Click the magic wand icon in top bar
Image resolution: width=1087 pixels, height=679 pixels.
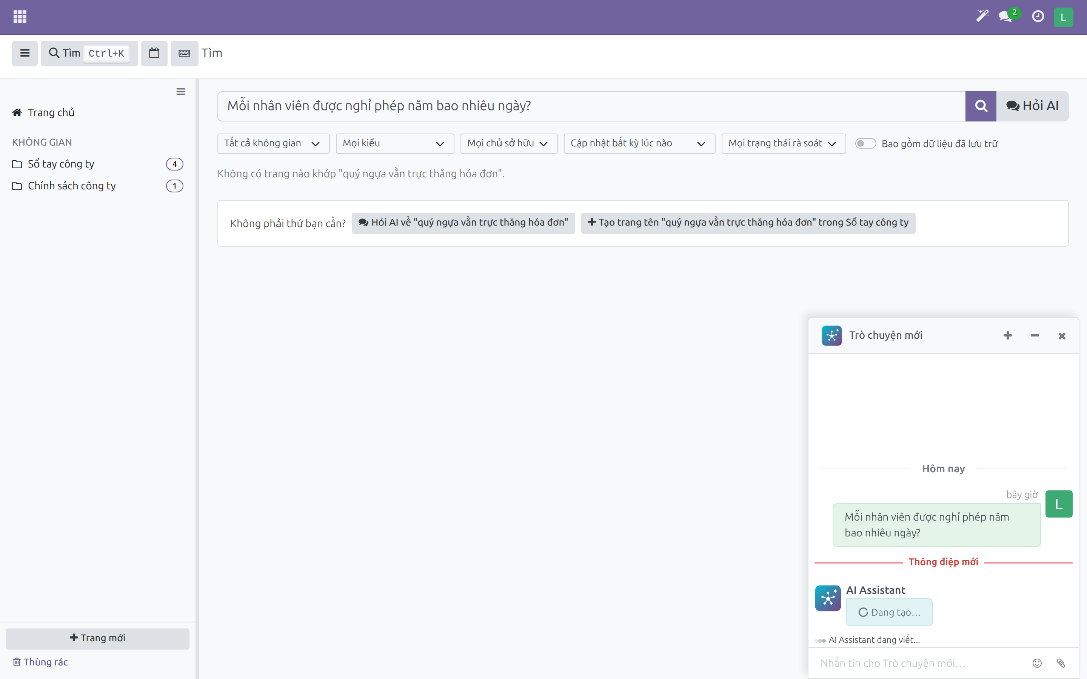point(982,17)
